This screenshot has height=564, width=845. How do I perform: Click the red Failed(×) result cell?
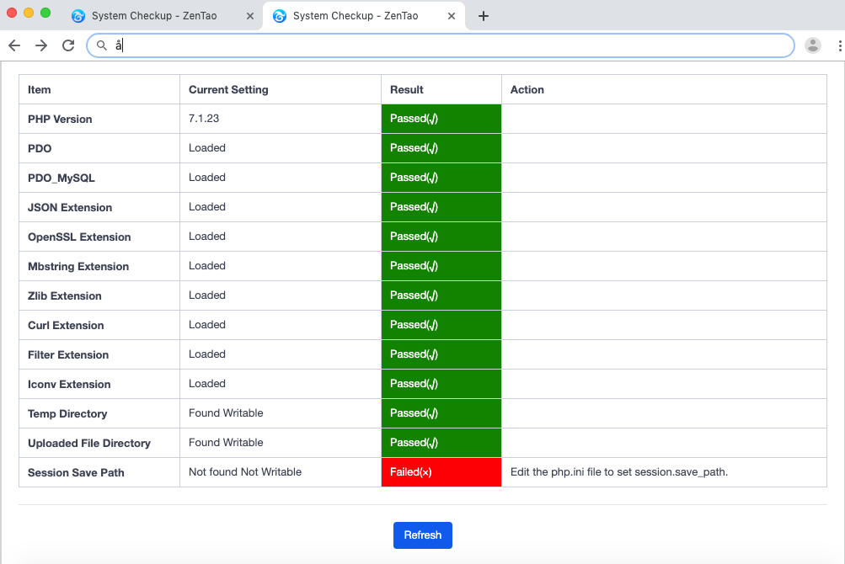click(x=441, y=472)
